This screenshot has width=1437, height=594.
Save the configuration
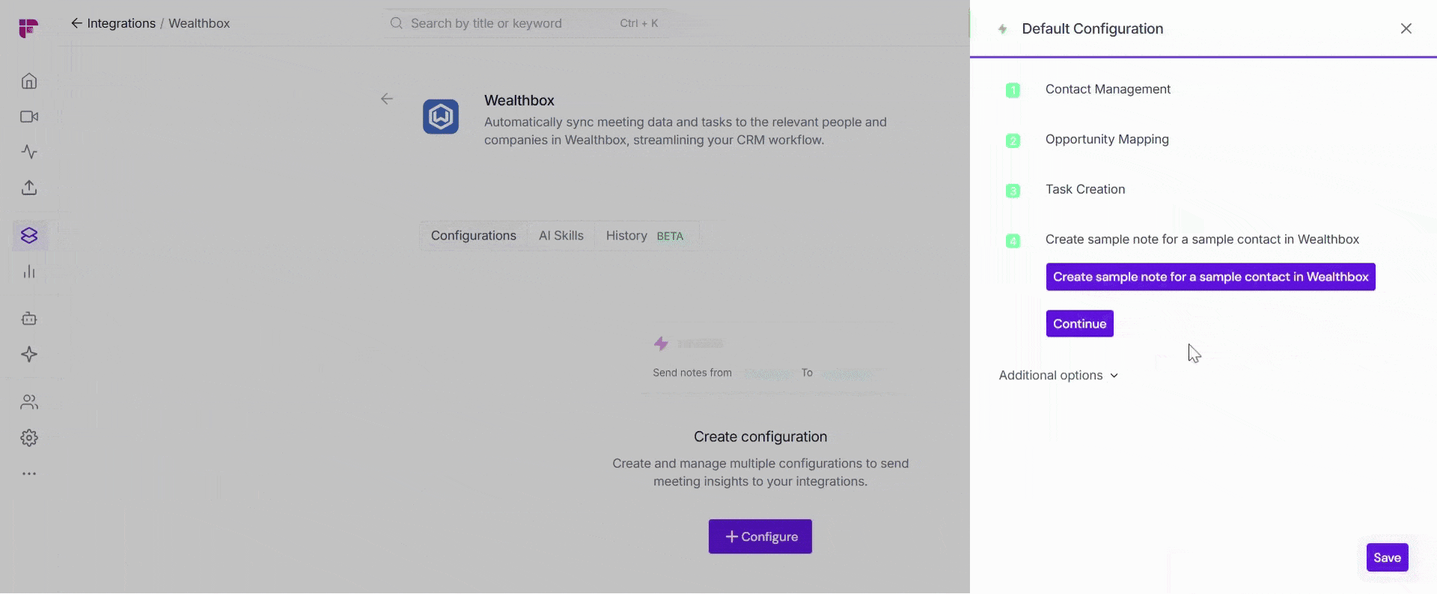click(1388, 557)
